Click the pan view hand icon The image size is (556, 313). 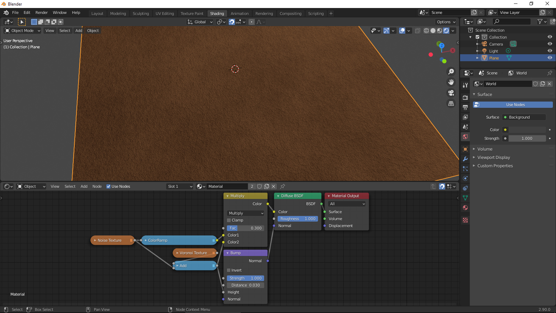point(451,82)
